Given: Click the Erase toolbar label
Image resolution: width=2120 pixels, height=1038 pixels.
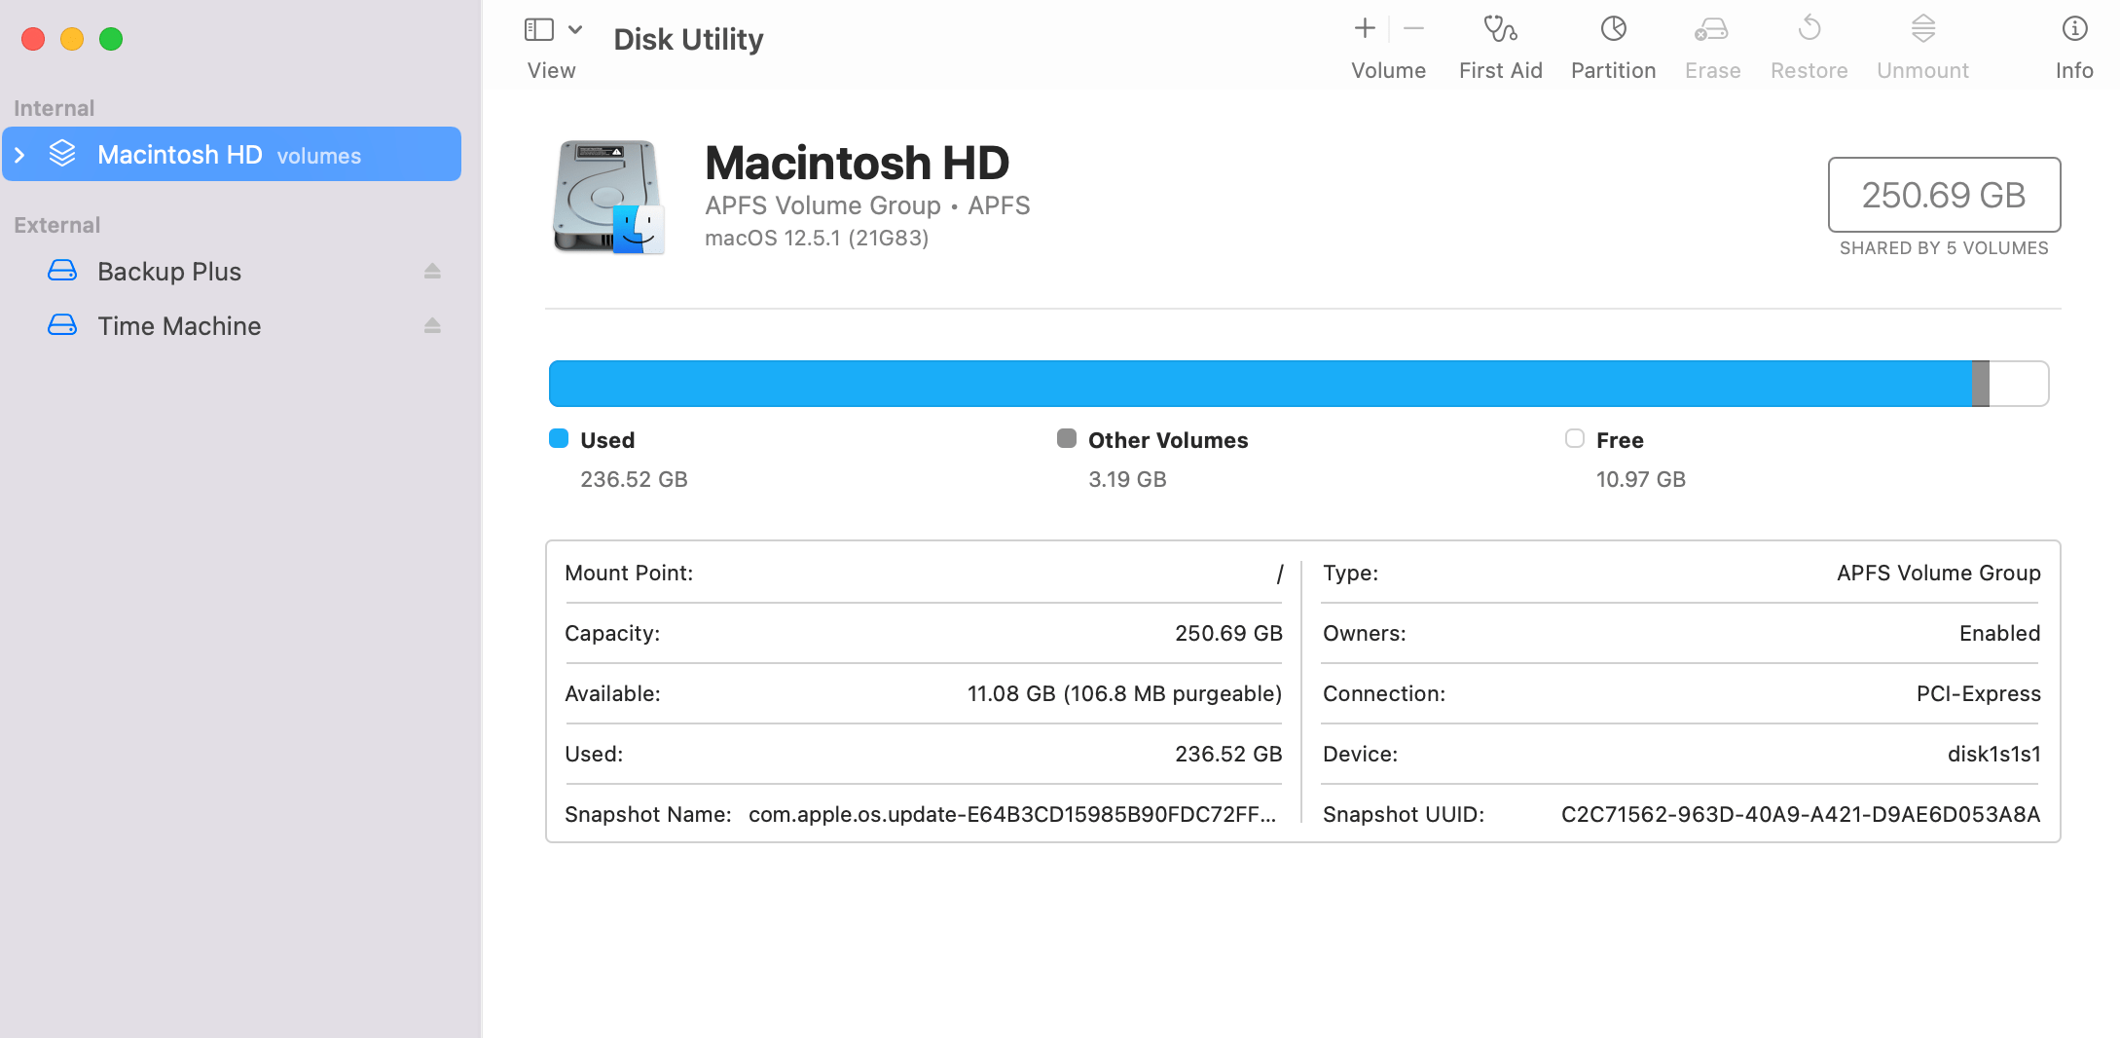Looking at the screenshot, I should [x=1712, y=70].
